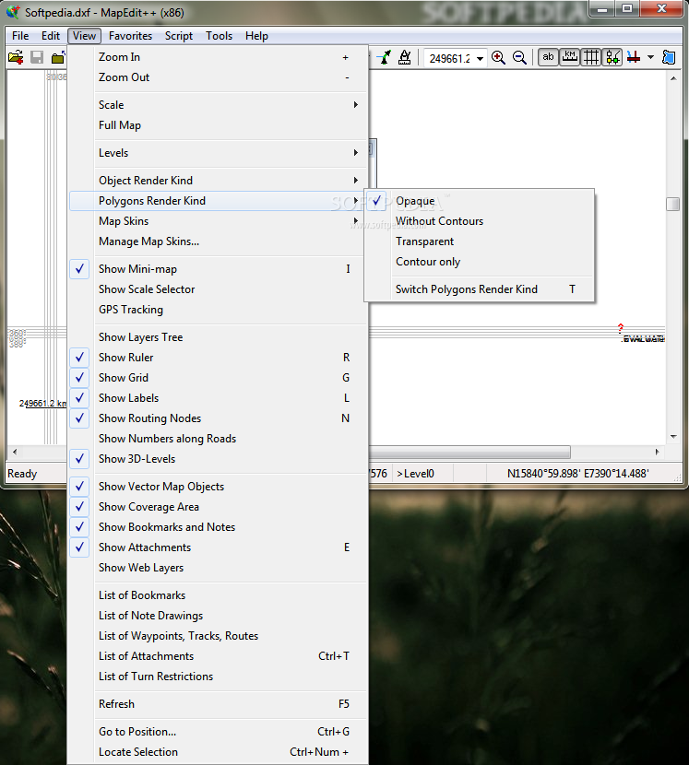The height and width of the screenshot is (765, 689).
Task: Toggle the 'ab' labels toolbar button
Action: click(549, 57)
